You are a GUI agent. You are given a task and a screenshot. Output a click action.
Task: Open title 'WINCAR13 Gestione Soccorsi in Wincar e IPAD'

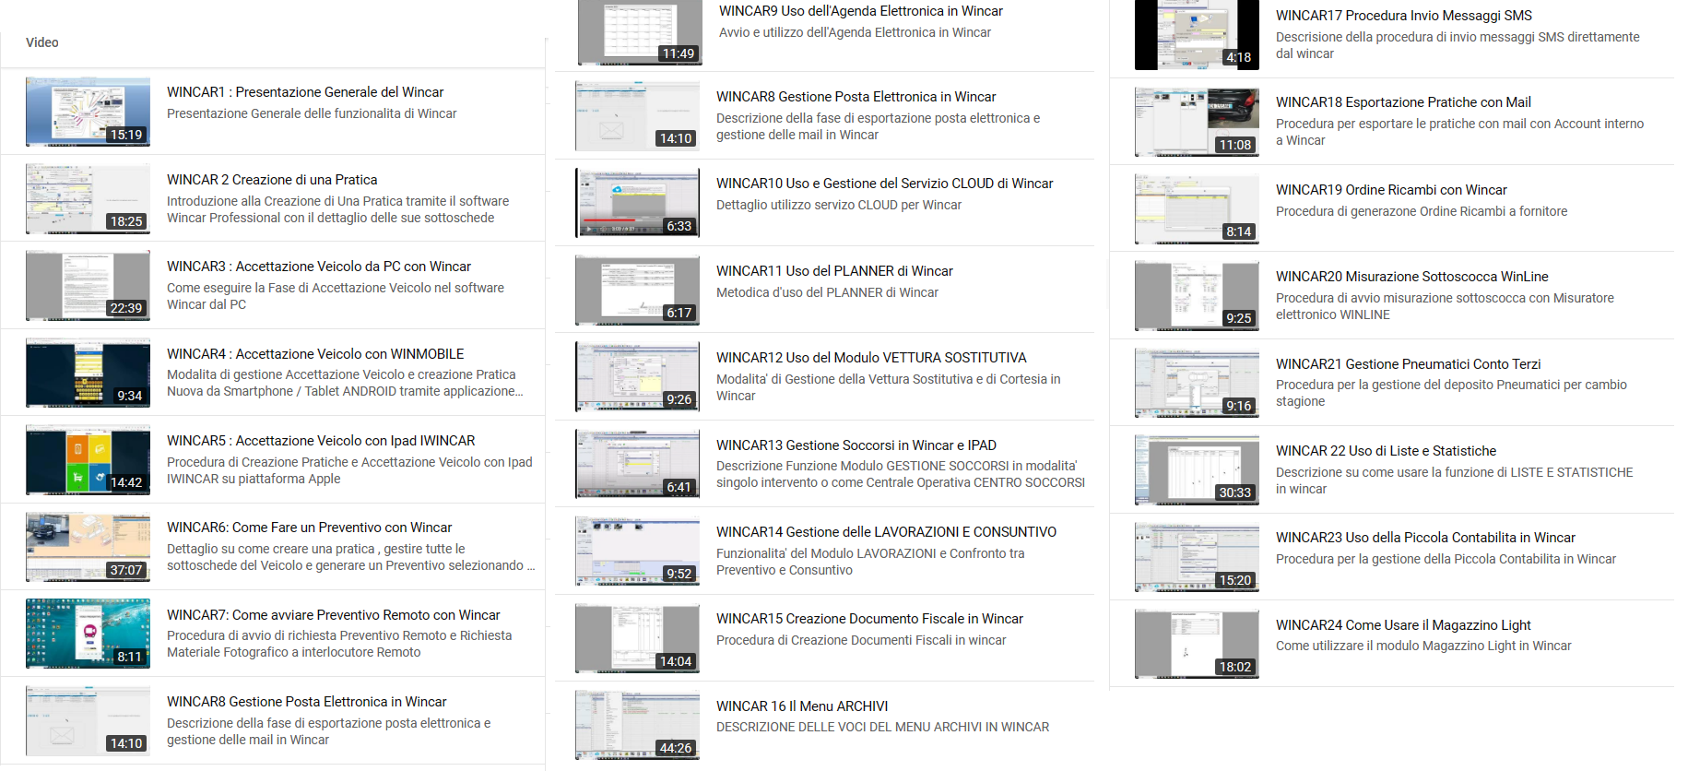click(x=856, y=445)
